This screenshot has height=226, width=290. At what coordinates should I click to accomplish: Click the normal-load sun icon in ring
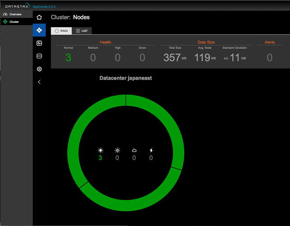(101, 150)
